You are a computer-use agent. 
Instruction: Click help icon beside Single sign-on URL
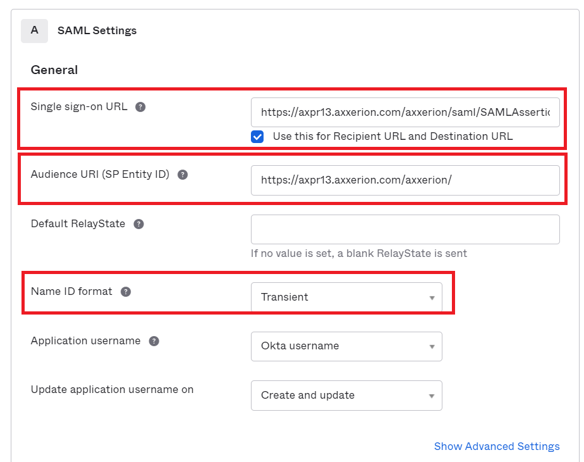click(140, 107)
